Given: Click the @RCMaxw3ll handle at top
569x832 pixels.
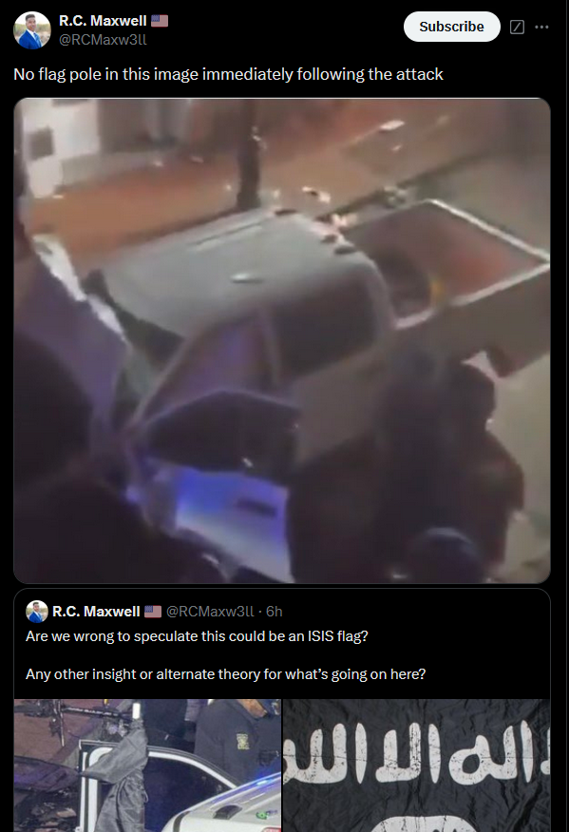Looking at the screenshot, I should point(103,40).
